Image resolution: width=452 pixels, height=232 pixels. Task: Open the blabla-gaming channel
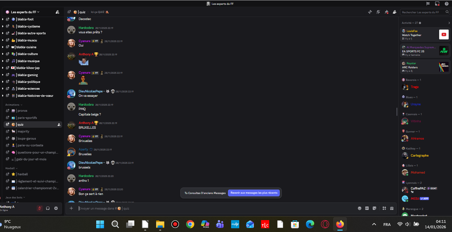28,75
